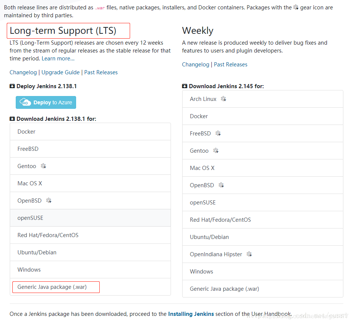The width and height of the screenshot is (352, 323).
Task: Select Windows under LTS 2.138.1 downloads
Action: pyautogui.click(x=90, y=270)
